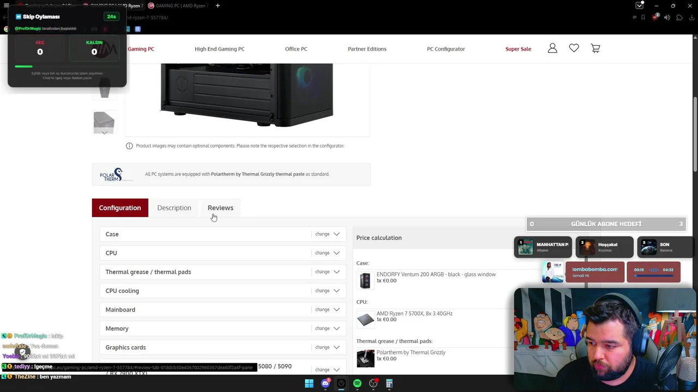This screenshot has width=698, height=392.
Task: Expand the CPU configuration row
Action: point(222,253)
